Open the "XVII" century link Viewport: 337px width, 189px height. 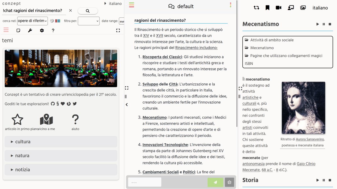coord(160,36)
